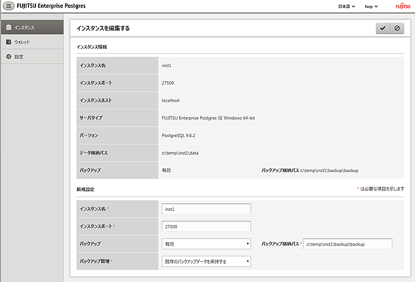Viewport: 415px width, 282px height.
Task: Select ウォレット in the sidebar
Action: click(32, 42)
